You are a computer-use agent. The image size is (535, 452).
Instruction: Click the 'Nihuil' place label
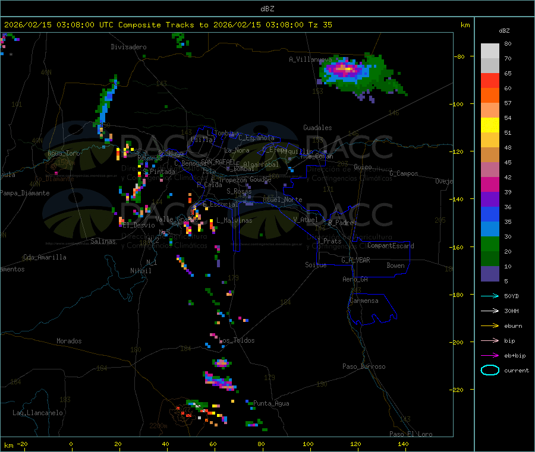(x=140, y=271)
